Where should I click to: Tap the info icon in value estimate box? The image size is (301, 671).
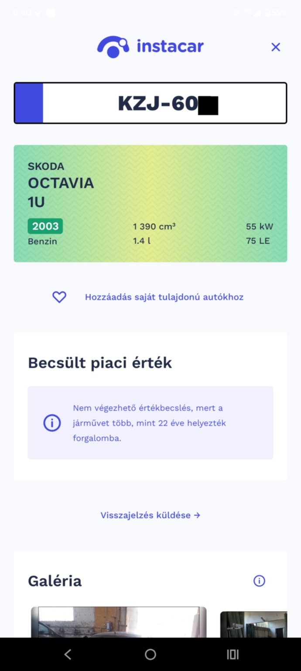point(52,423)
